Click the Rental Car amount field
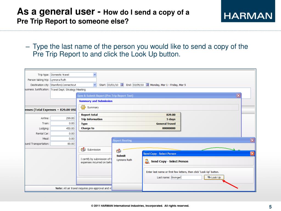The image size is (281, 211). pyautogui.click(x=63, y=134)
